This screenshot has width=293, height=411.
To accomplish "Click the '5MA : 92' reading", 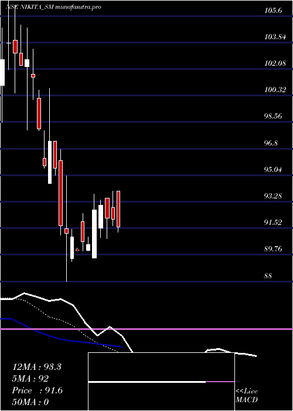I will coord(30,379).
